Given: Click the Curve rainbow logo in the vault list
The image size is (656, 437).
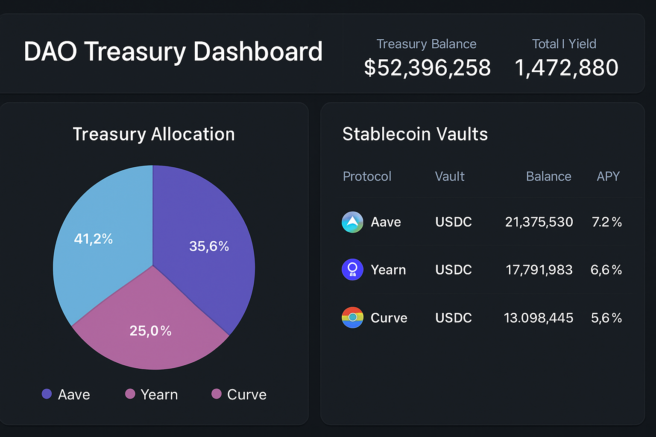Looking at the screenshot, I should (352, 318).
